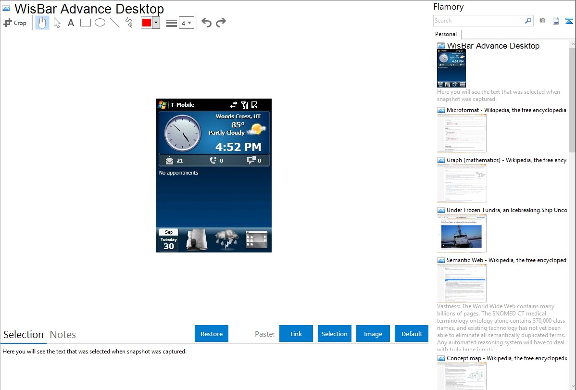The width and height of the screenshot is (576, 390).
Task: Click the line thickness icon
Action: [171, 23]
